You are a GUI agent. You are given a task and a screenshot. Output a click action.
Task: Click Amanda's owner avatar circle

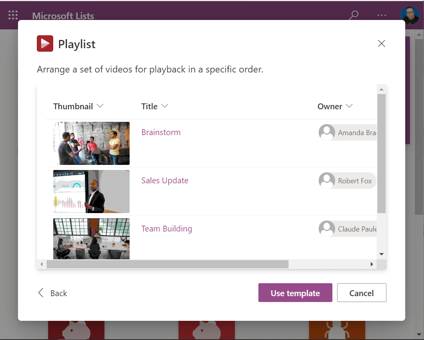click(327, 132)
